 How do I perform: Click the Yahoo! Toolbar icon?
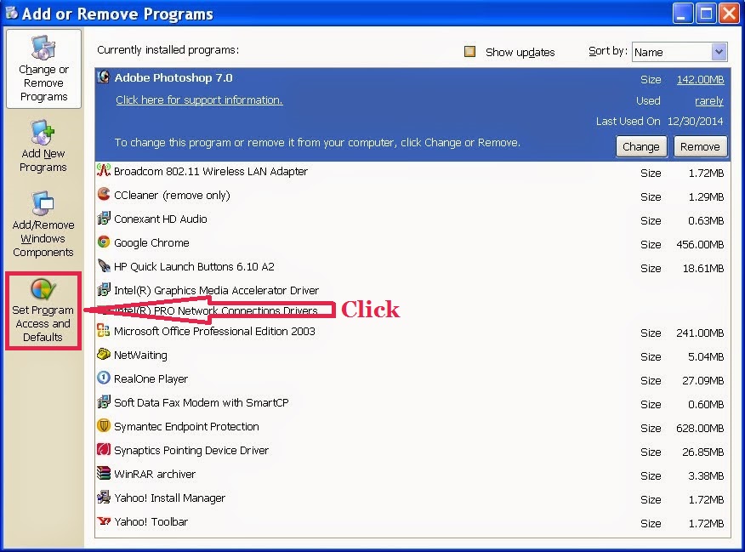click(x=104, y=521)
